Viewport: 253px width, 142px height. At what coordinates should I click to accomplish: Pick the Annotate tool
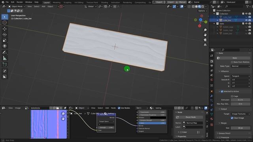pyautogui.click(x=5, y=52)
